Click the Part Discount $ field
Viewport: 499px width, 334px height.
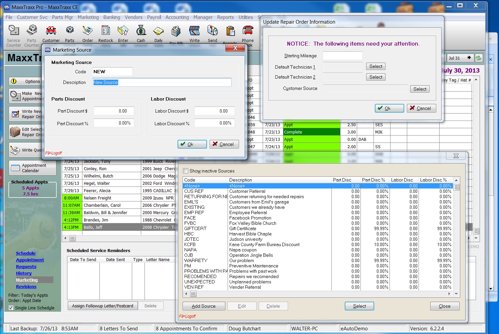click(x=114, y=111)
